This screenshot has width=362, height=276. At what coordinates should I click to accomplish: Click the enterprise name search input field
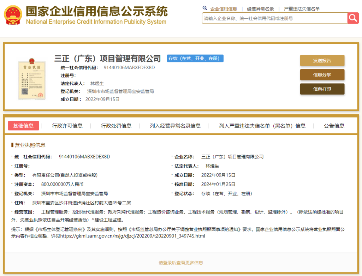point(274,18)
